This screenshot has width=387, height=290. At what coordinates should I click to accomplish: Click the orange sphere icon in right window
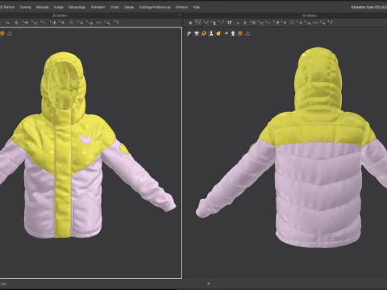(240, 34)
